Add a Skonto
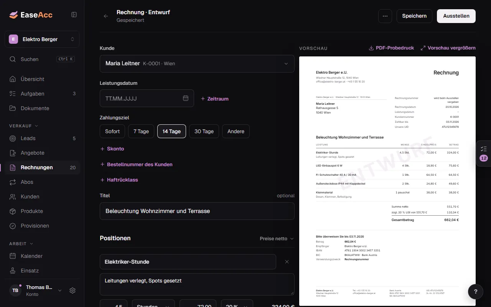The image size is (491, 307). pos(112,149)
